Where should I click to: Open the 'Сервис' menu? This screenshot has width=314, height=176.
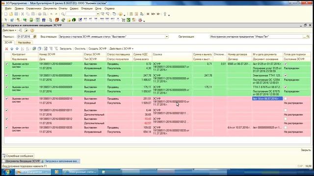(x=74, y=8)
